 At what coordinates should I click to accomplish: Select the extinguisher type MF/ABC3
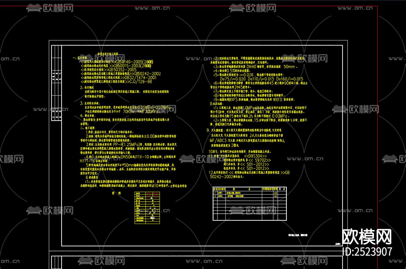[218, 140]
